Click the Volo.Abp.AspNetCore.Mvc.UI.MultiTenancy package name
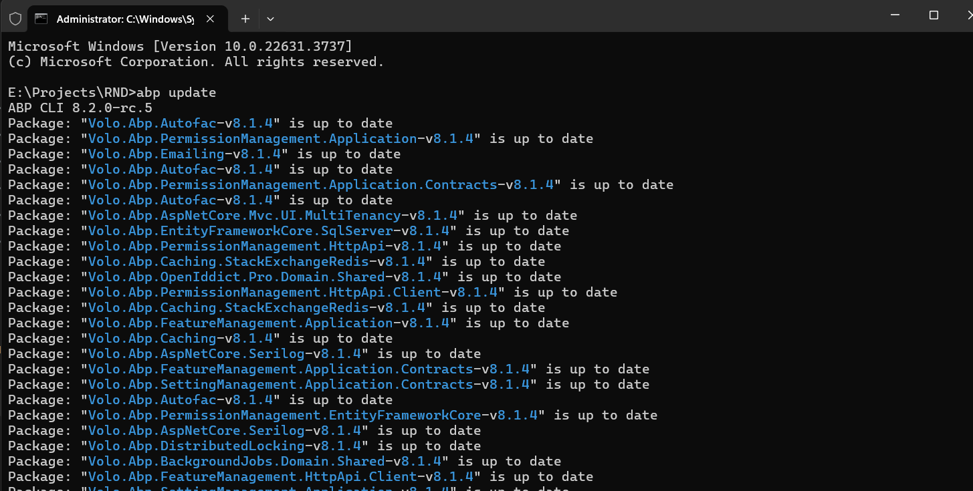 [245, 216]
